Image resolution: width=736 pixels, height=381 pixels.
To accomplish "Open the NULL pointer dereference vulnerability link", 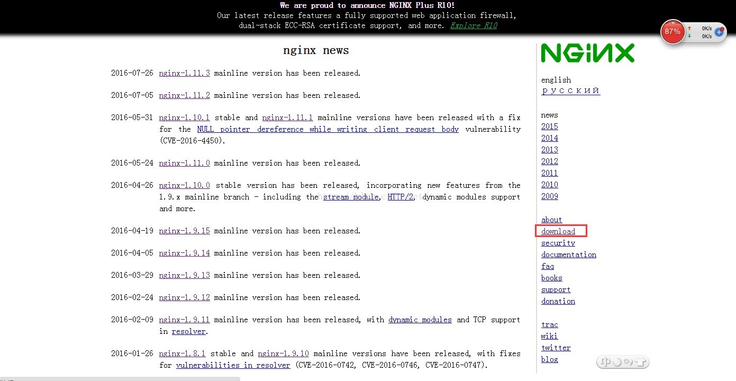I will tap(328, 129).
